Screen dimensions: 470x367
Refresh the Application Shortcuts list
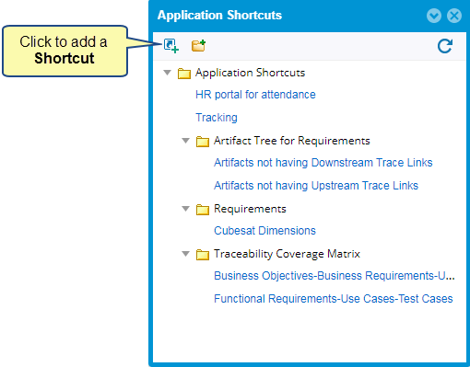click(445, 46)
